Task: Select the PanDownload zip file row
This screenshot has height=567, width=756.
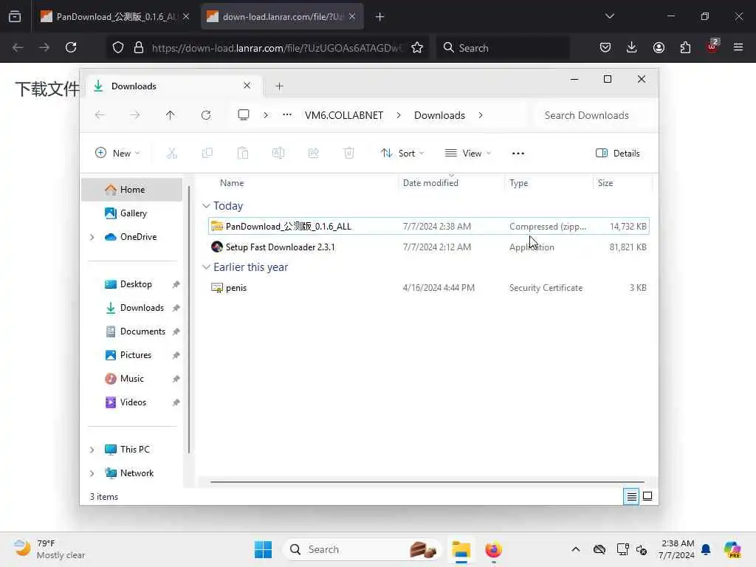Action: [429, 226]
